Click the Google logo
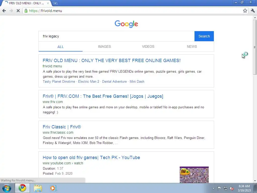 (x=126, y=24)
